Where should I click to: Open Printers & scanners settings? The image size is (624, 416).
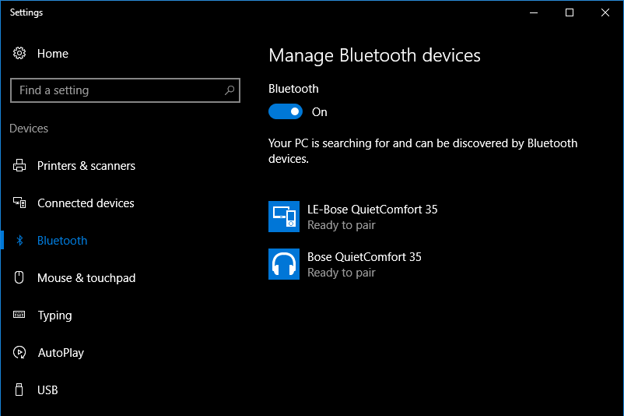point(86,166)
